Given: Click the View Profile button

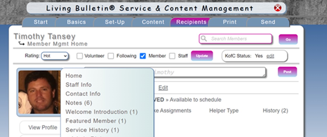Looking at the screenshot, I should (x=43, y=127).
